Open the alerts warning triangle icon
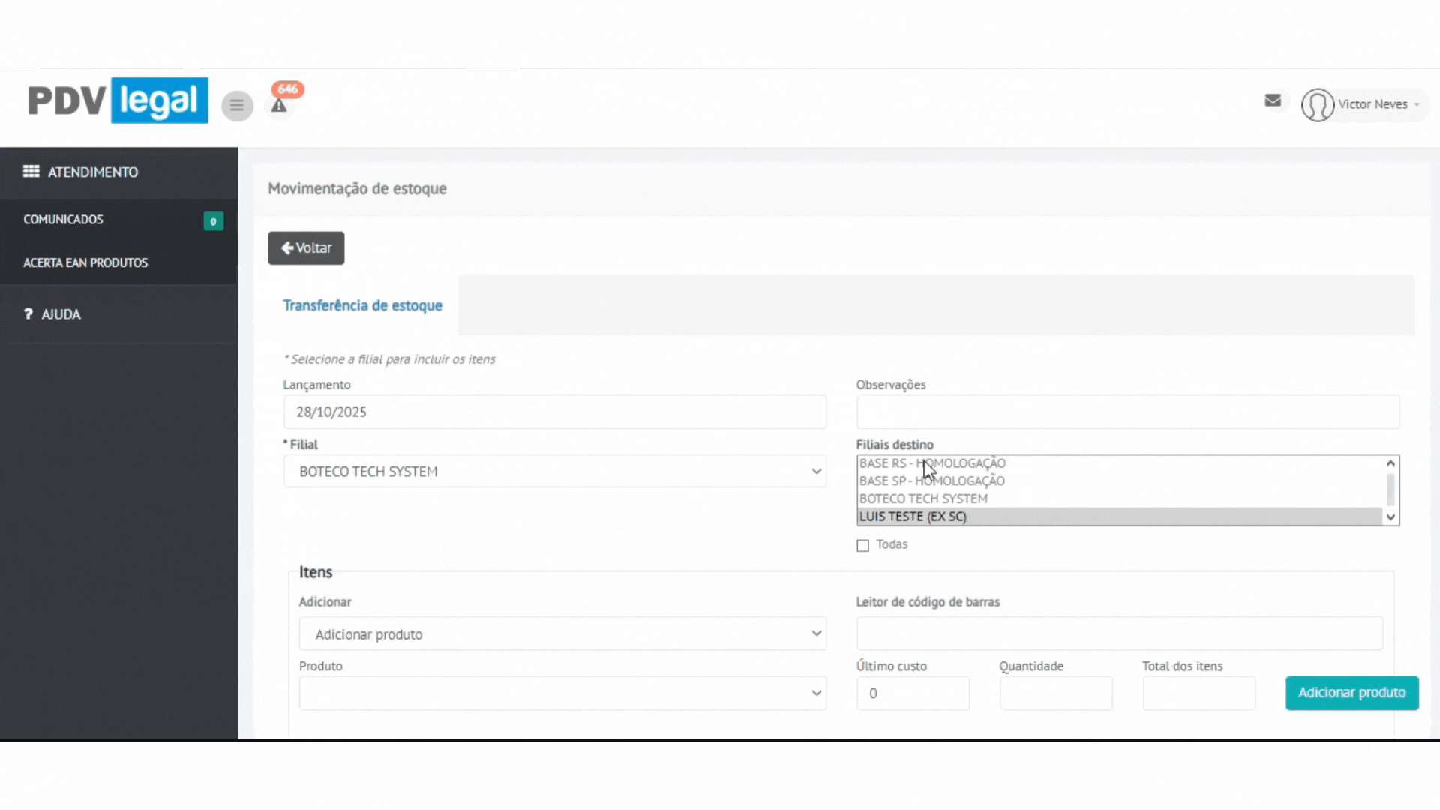Image resolution: width=1440 pixels, height=810 pixels. click(279, 106)
